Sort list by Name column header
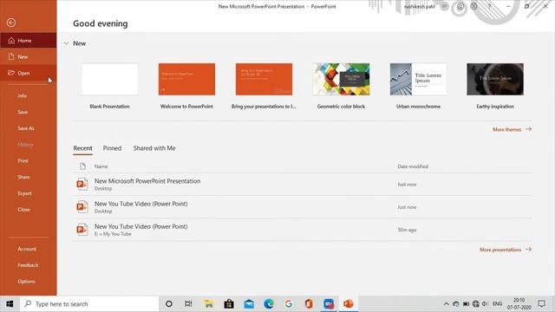Image resolution: width=555 pixels, height=312 pixels. coord(101,166)
